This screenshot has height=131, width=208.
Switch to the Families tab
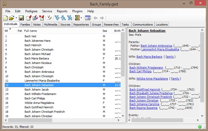click(25, 25)
